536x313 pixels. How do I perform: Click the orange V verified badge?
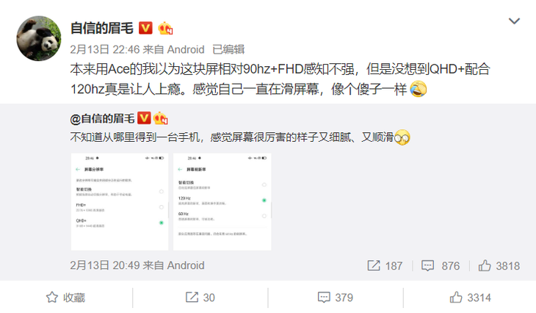click(145, 28)
